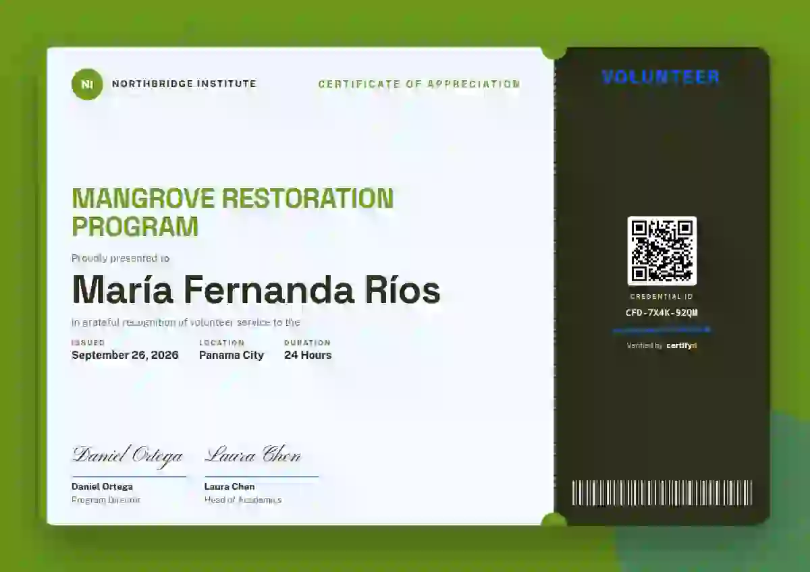This screenshot has height=572, width=810.
Task: Click the 'Verified by certify' mark
Action: point(661,345)
